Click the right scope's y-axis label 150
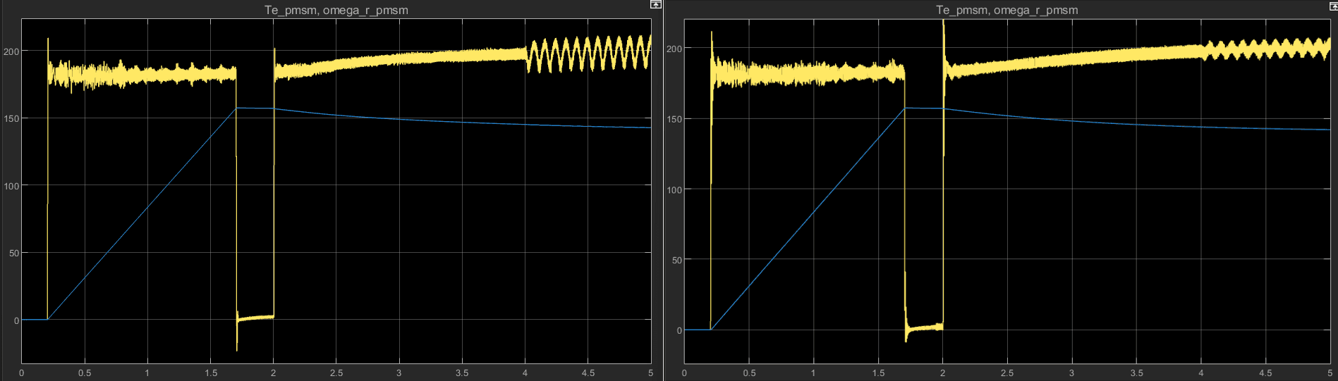This screenshot has height=381, width=1338. coord(674,119)
